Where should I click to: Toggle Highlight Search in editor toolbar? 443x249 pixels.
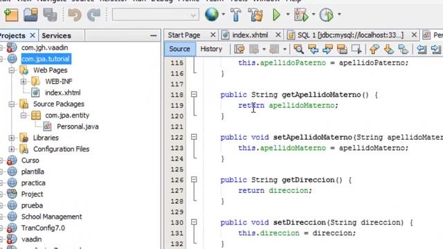(342, 49)
